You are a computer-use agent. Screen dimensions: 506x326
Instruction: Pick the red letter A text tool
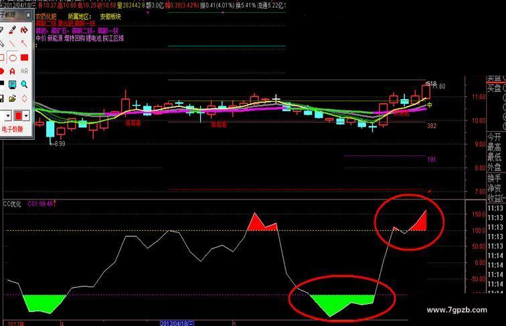12,71
